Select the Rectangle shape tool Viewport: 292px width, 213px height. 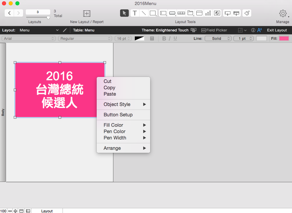153,13
